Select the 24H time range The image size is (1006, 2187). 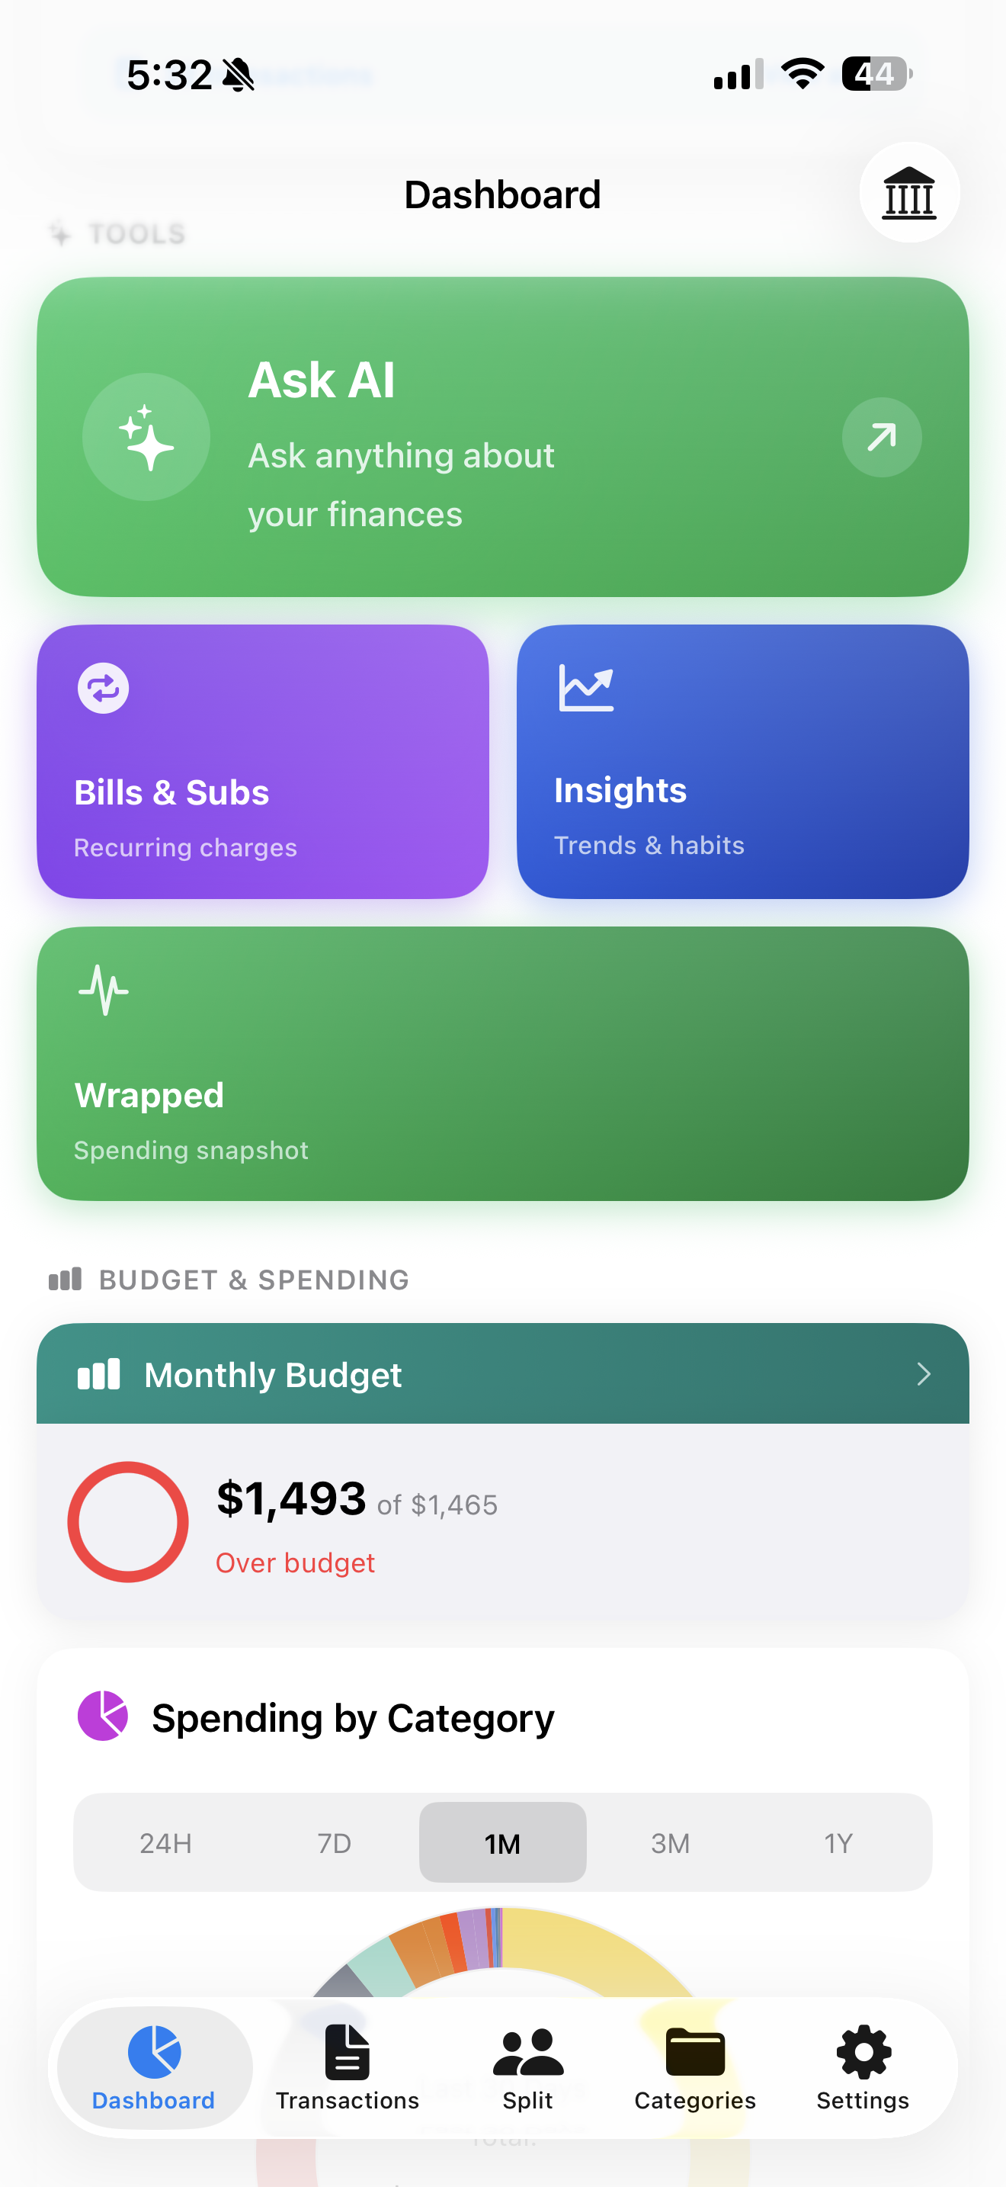[x=165, y=1843]
